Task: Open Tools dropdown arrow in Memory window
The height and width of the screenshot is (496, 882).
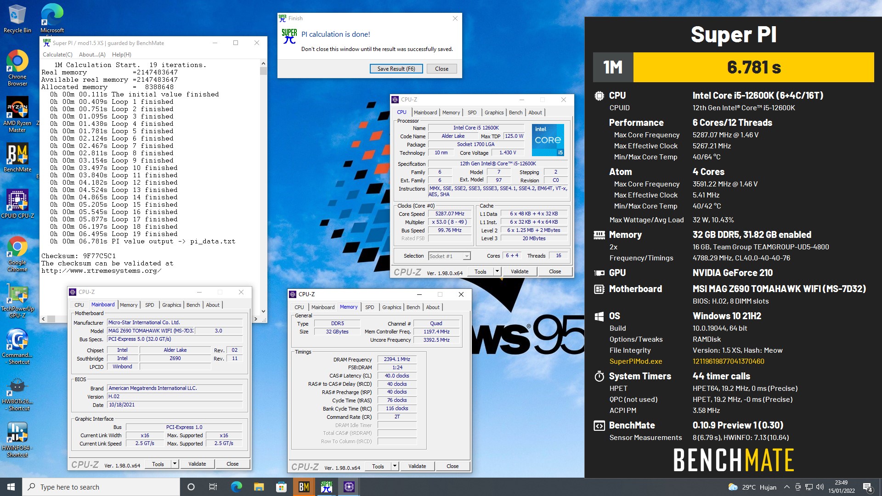Action: coord(395,466)
